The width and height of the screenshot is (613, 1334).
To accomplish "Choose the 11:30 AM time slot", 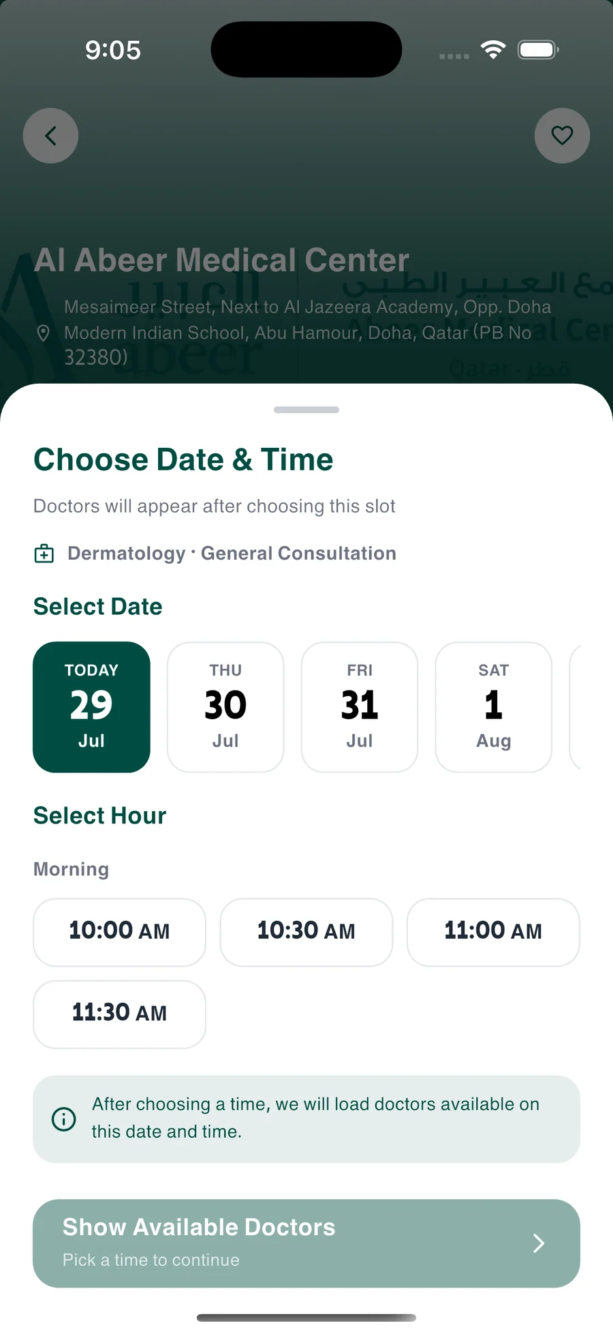I will (x=119, y=1014).
